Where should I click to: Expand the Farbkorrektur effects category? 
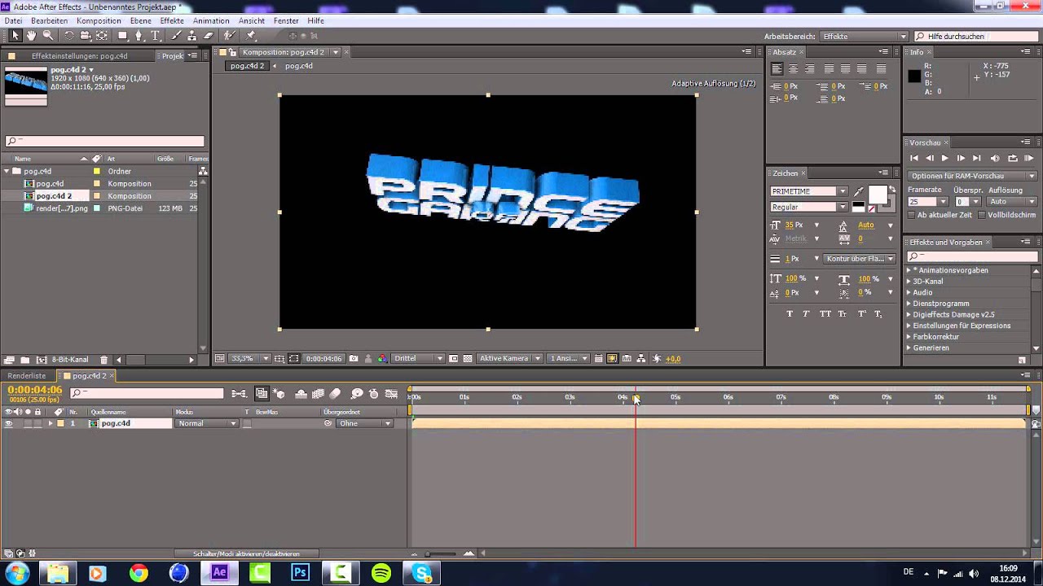click(x=909, y=337)
